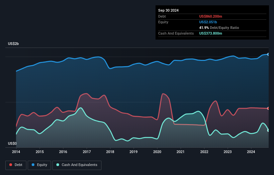Click the teal Cash legend dot

(58, 165)
